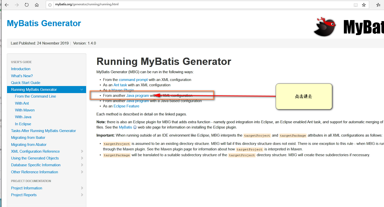The height and width of the screenshot is (207, 384).
Task: Click the Running MyBatis Generator heading
Action: point(164,62)
